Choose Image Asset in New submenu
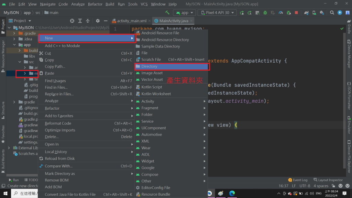The width and height of the screenshot is (352, 198). 171,73
